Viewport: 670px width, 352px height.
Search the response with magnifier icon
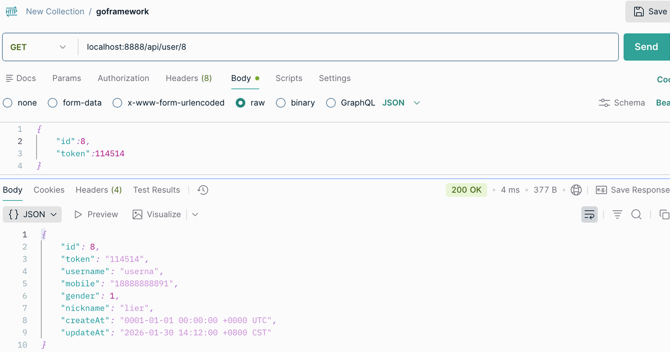(x=636, y=214)
